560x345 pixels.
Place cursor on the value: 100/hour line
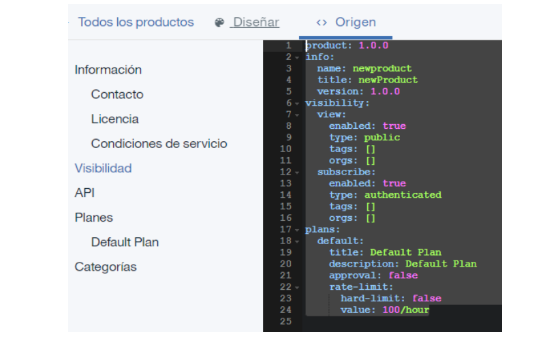tap(385, 310)
